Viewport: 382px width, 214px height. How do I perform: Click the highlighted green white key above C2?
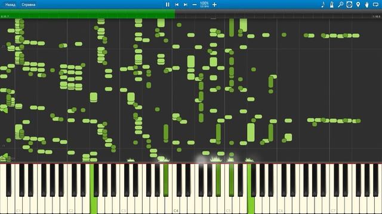point(93,204)
